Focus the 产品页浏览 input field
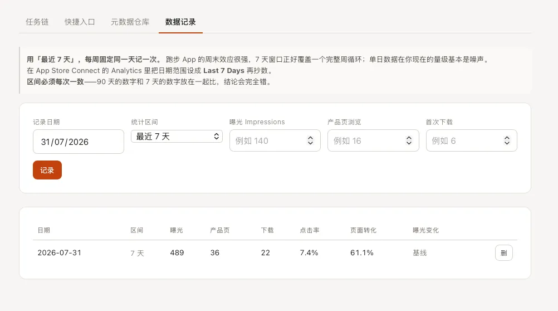Viewport: 558px width, 311px height. click(x=373, y=140)
